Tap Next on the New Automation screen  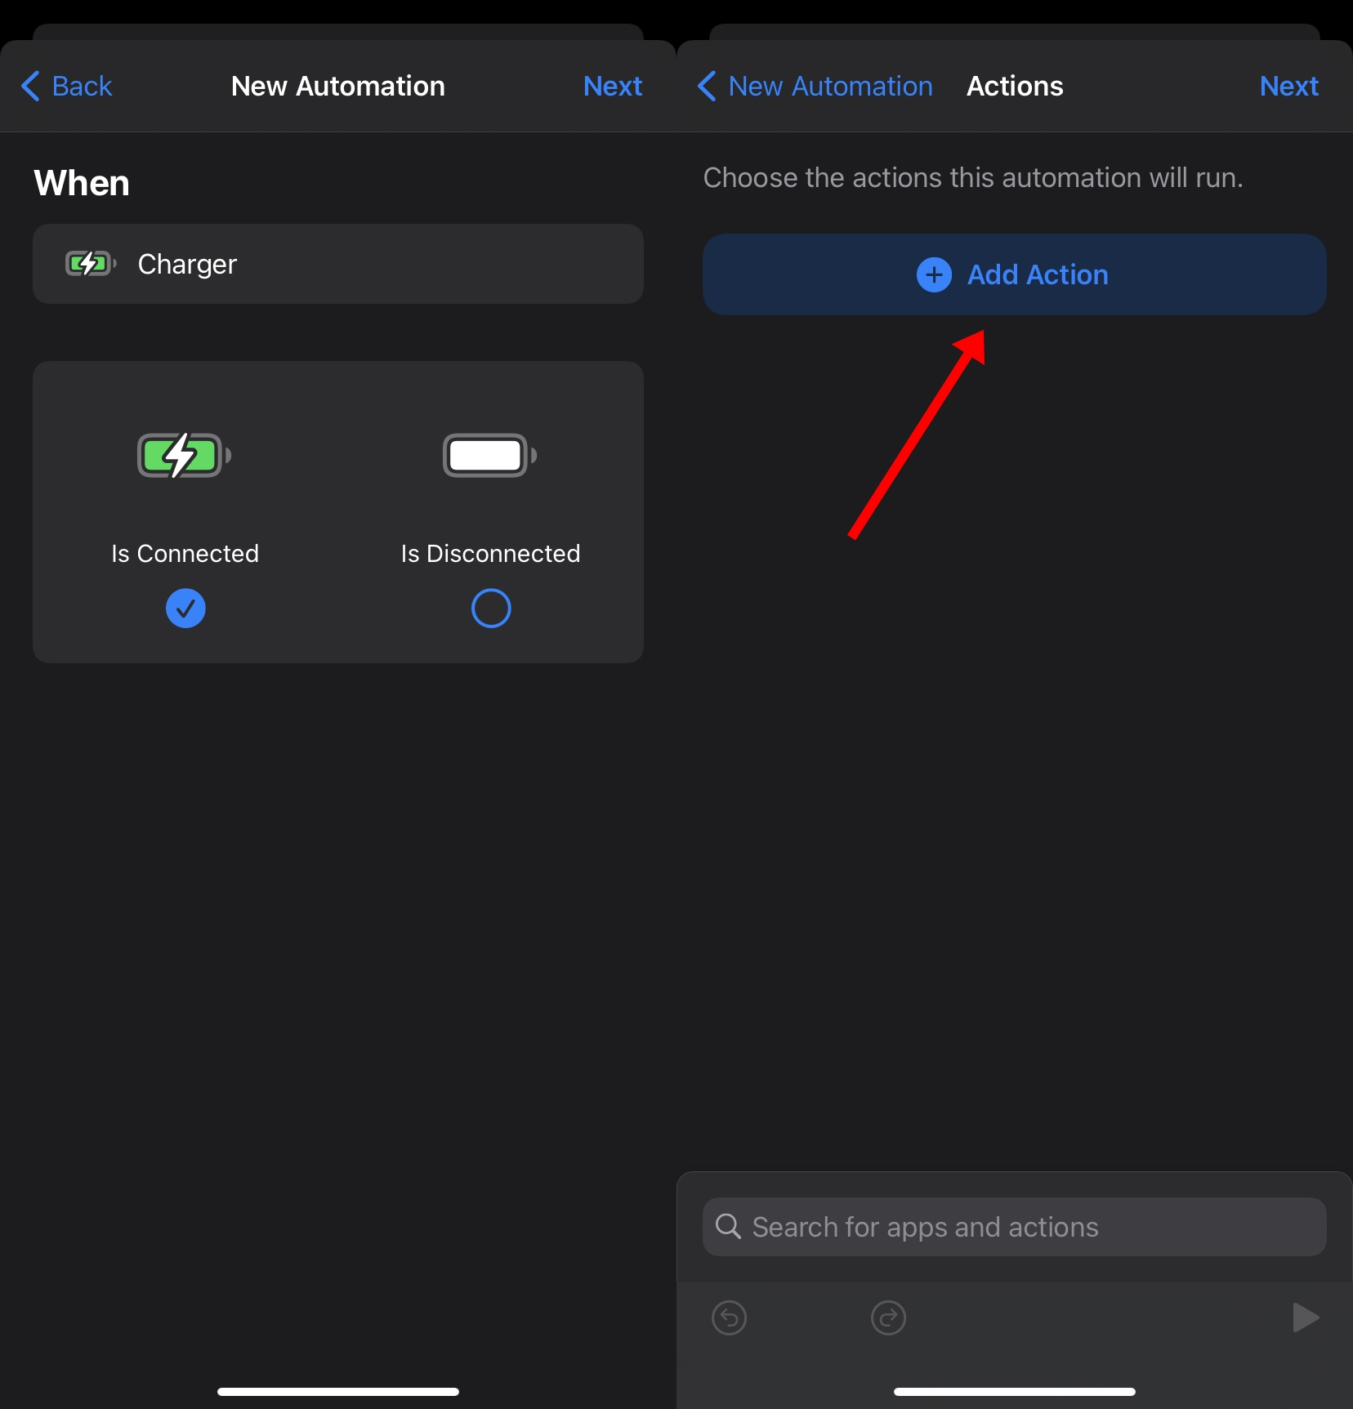(x=612, y=86)
